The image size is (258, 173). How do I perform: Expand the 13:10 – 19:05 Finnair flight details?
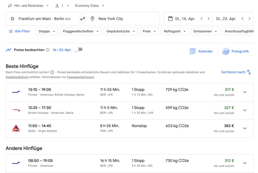(245, 92)
